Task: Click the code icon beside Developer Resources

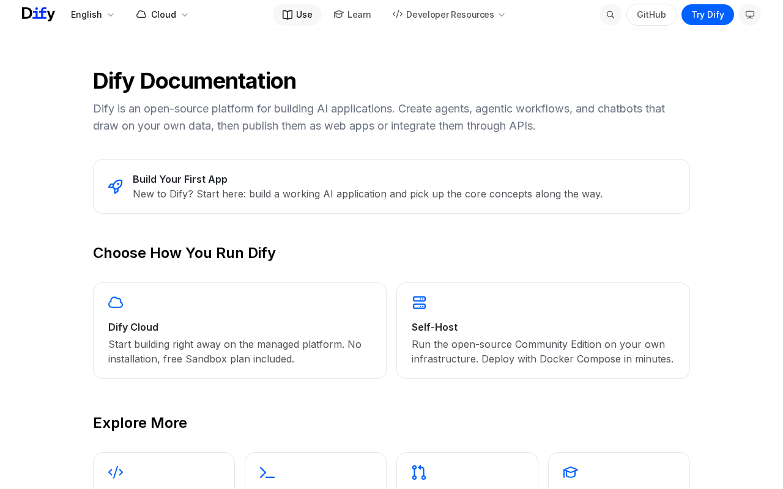Action: point(398,14)
